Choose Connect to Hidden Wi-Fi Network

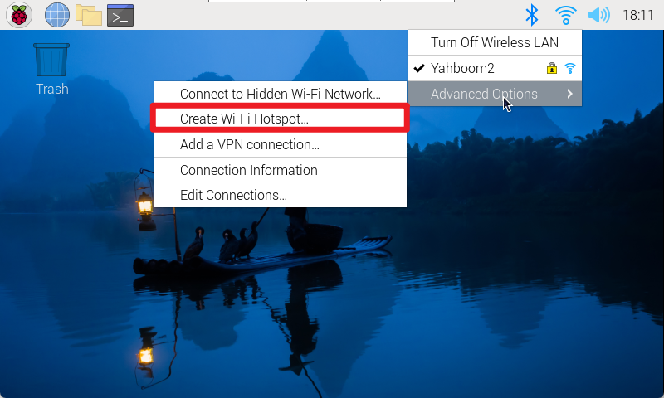point(281,94)
